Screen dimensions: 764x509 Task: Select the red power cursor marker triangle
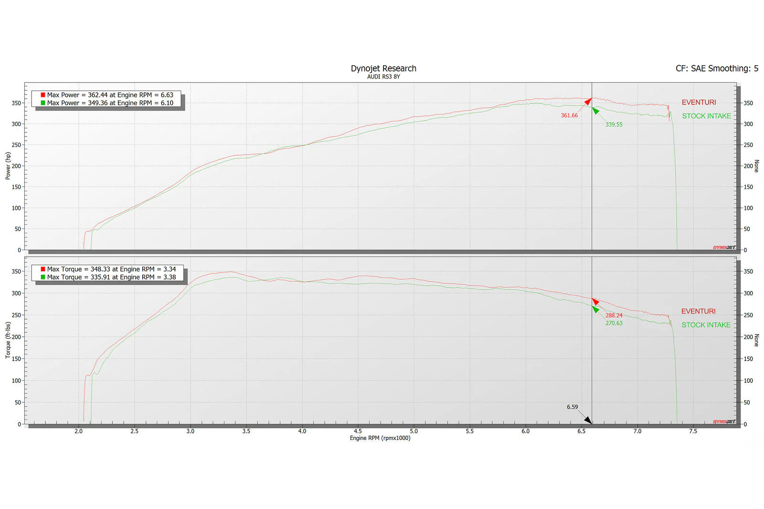pos(588,101)
